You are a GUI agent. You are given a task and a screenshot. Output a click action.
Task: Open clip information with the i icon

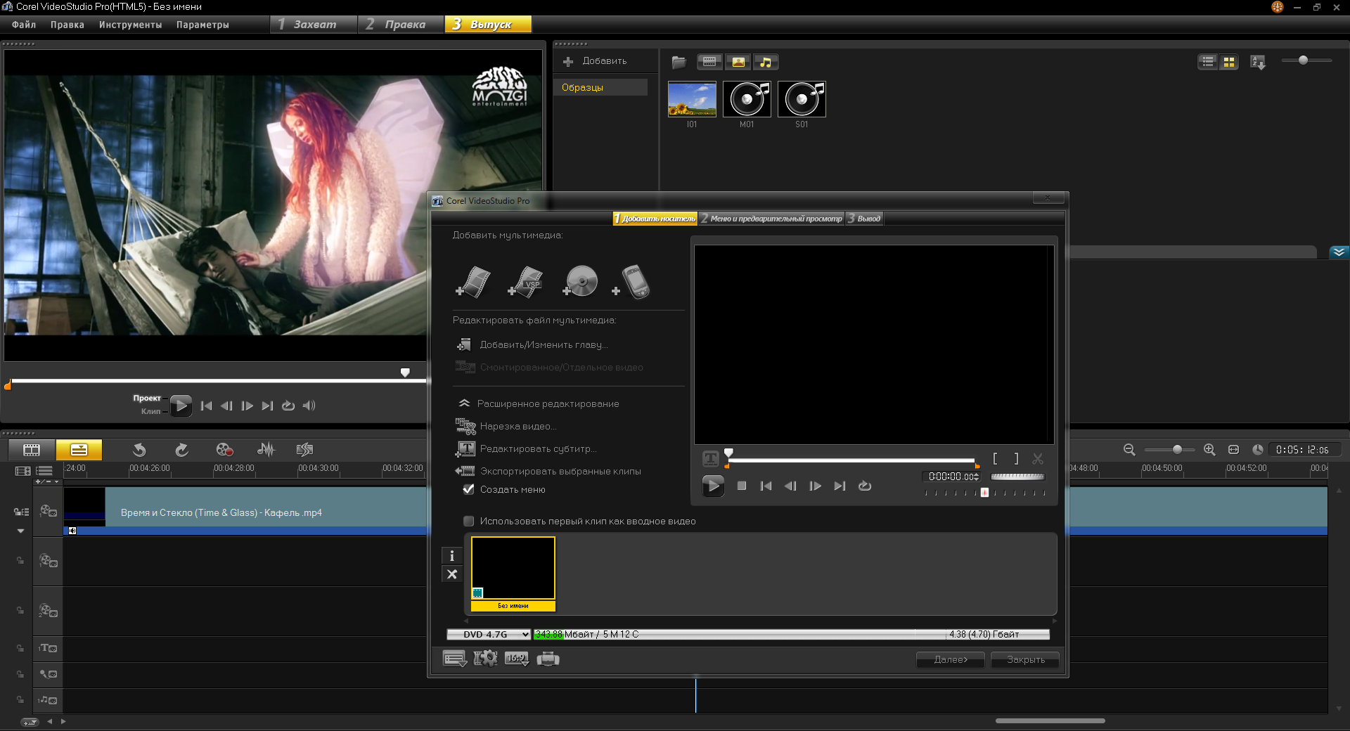click(x=452, y=556)
